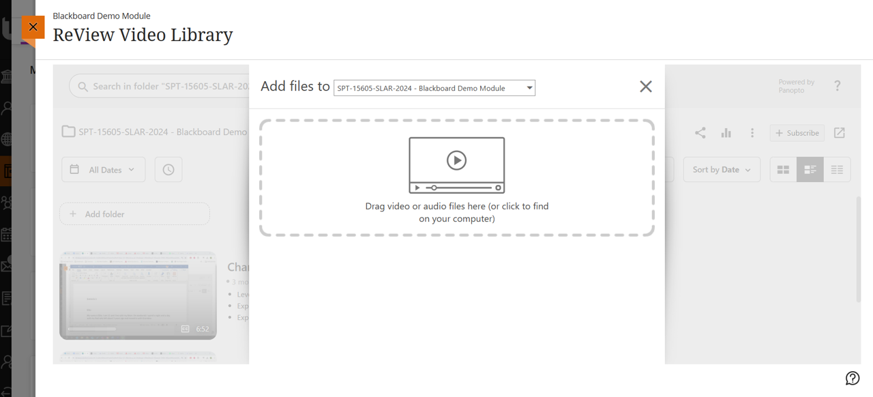873x397 pixels.
Task: Open Activity Stream globe sidebar icon
Action: coord(7,139)
